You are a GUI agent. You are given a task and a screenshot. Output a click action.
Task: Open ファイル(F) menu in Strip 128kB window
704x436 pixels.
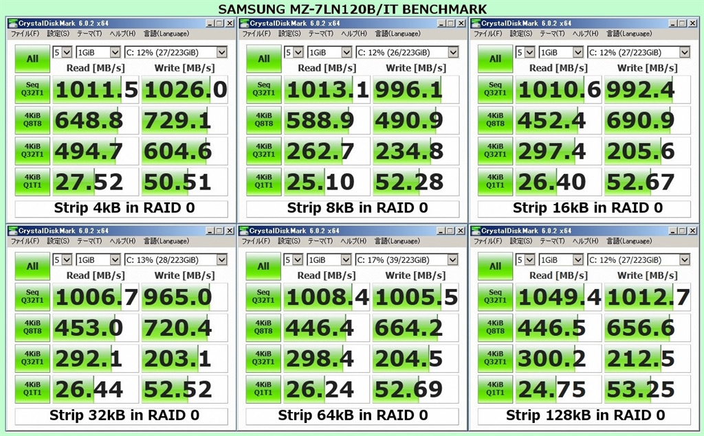coord(487,241)
